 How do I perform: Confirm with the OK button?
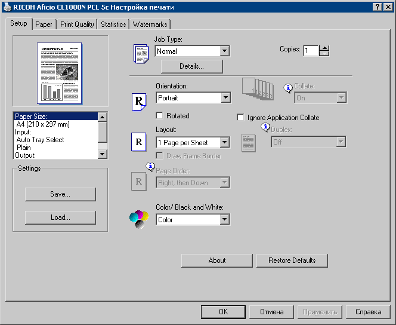pyautogui.click(x=223, y=312)
